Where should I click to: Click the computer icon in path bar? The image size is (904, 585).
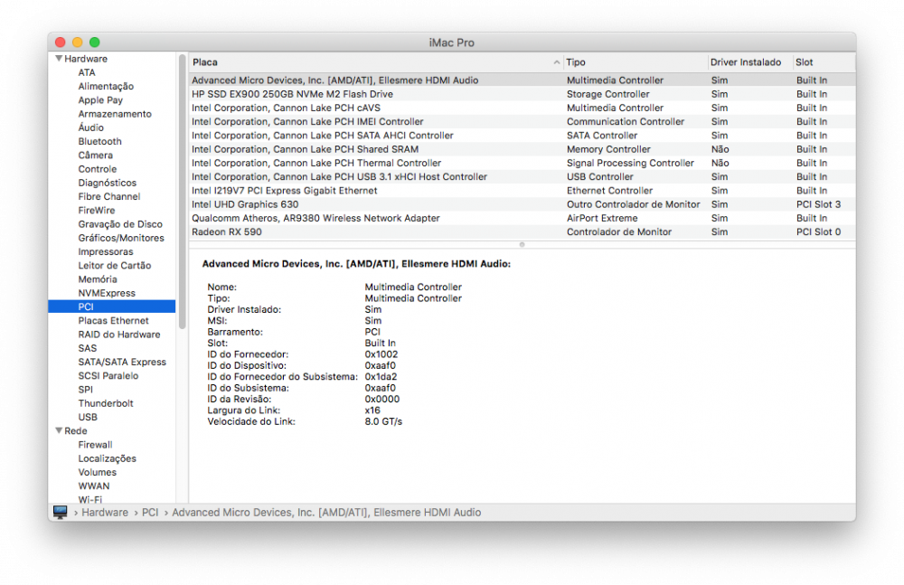(60, 512)
